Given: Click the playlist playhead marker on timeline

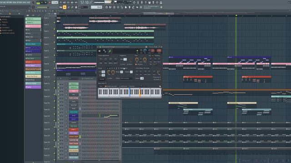Looking at the screenshot, I should pyautogui.click(x=236, y=15).
